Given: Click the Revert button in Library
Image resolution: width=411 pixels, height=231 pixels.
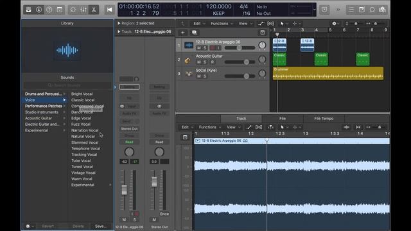Looking at the screenshot, I should [48, 227].
